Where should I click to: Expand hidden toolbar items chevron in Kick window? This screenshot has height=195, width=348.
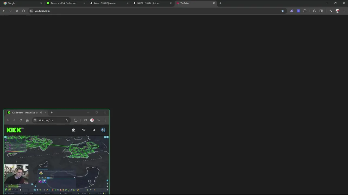click(x=98, y=120)
